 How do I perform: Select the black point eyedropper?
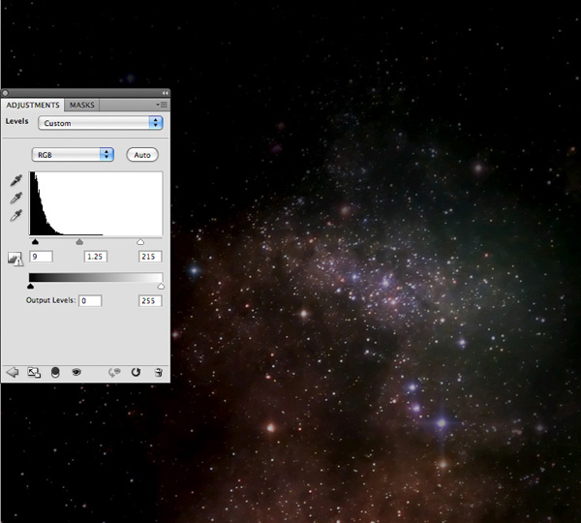(x=15, y=180)
